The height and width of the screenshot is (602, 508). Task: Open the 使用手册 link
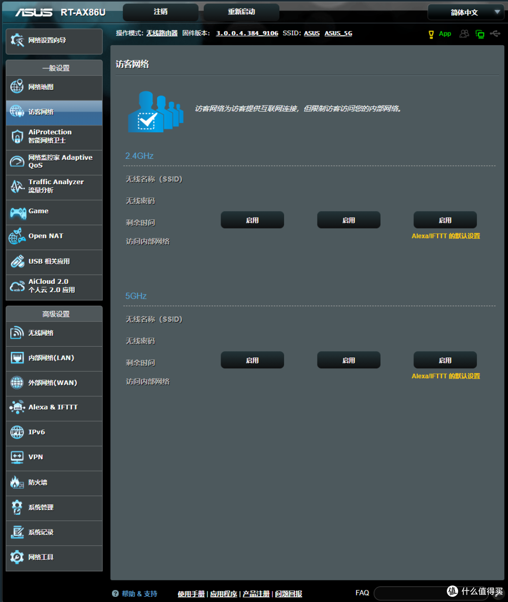[x=191, y=594]
